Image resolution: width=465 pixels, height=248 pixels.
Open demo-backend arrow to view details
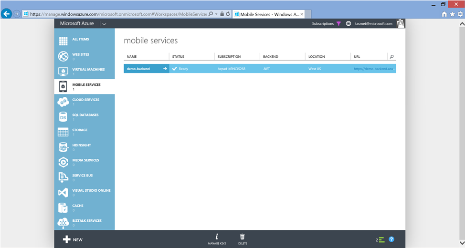click(165, 69)
